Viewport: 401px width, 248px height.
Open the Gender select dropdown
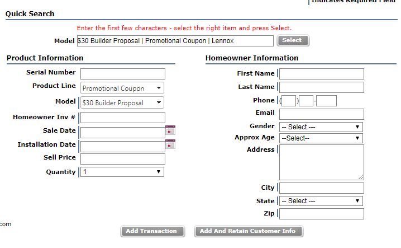point(321,127)
